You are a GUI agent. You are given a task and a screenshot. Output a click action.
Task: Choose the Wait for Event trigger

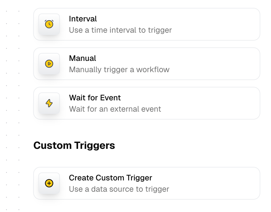pyautogui.click(x=147, y=103)
